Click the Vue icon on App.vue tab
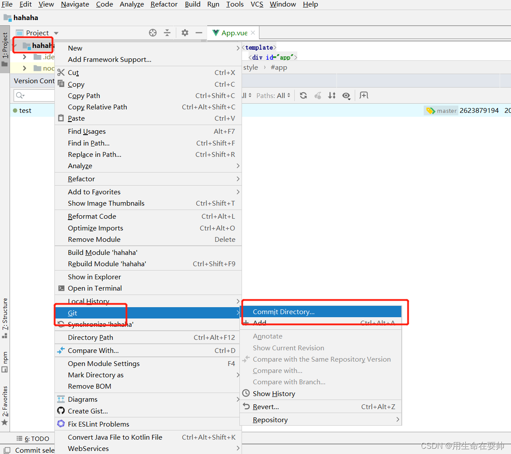Image resolution: width=511 pixels, height=454 pixels. tap(215, 33)
